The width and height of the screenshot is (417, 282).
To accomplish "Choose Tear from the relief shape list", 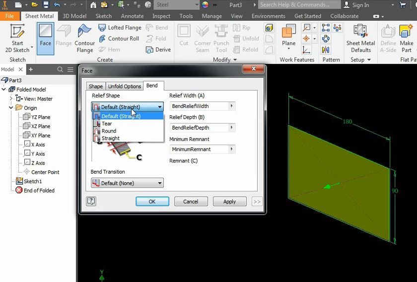I will pos(107,124).
